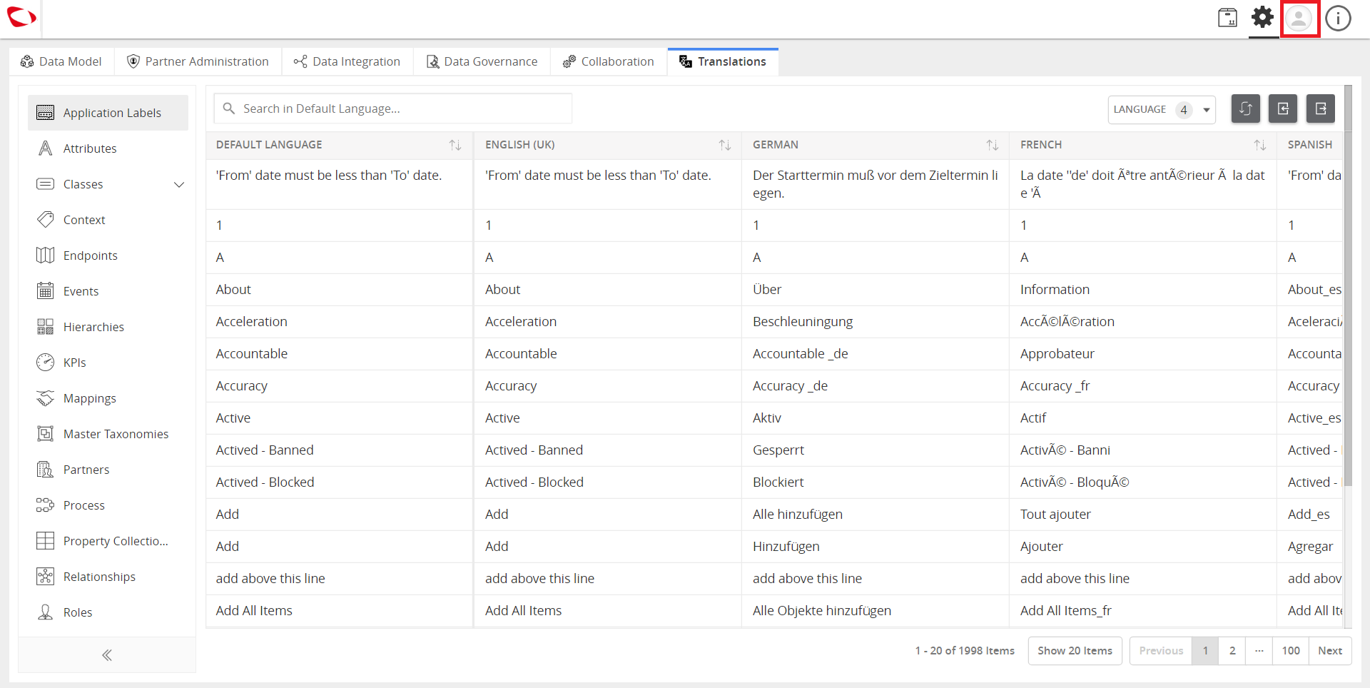This screenshot has width=1370, height=688.
Task: Select Hierarchies in the sidebar
Action: tap(108, 327)
